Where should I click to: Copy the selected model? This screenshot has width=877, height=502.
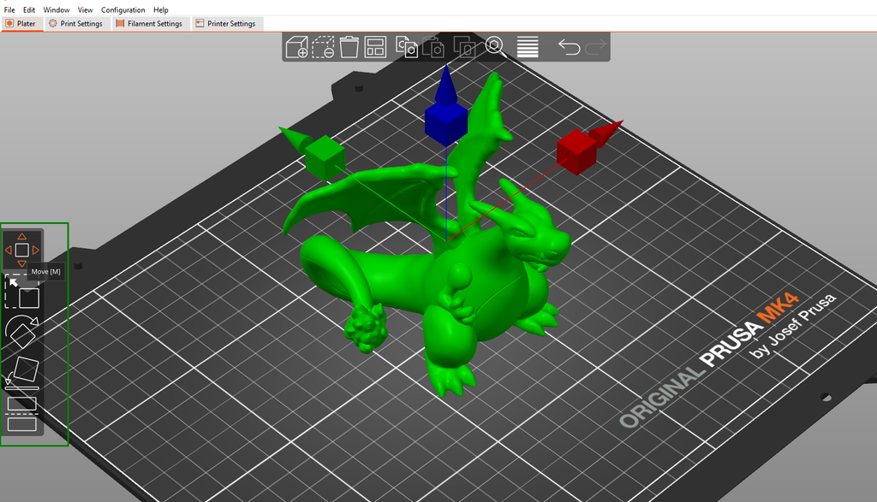point(406,47)
